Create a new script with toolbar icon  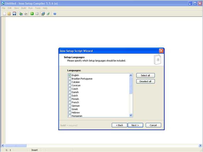(x=4, y=14)
